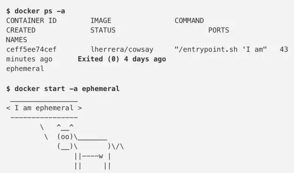Click the cow's ears ^__^ in the ASCII art
The image size is (294, 173).
tap(65, 127)
